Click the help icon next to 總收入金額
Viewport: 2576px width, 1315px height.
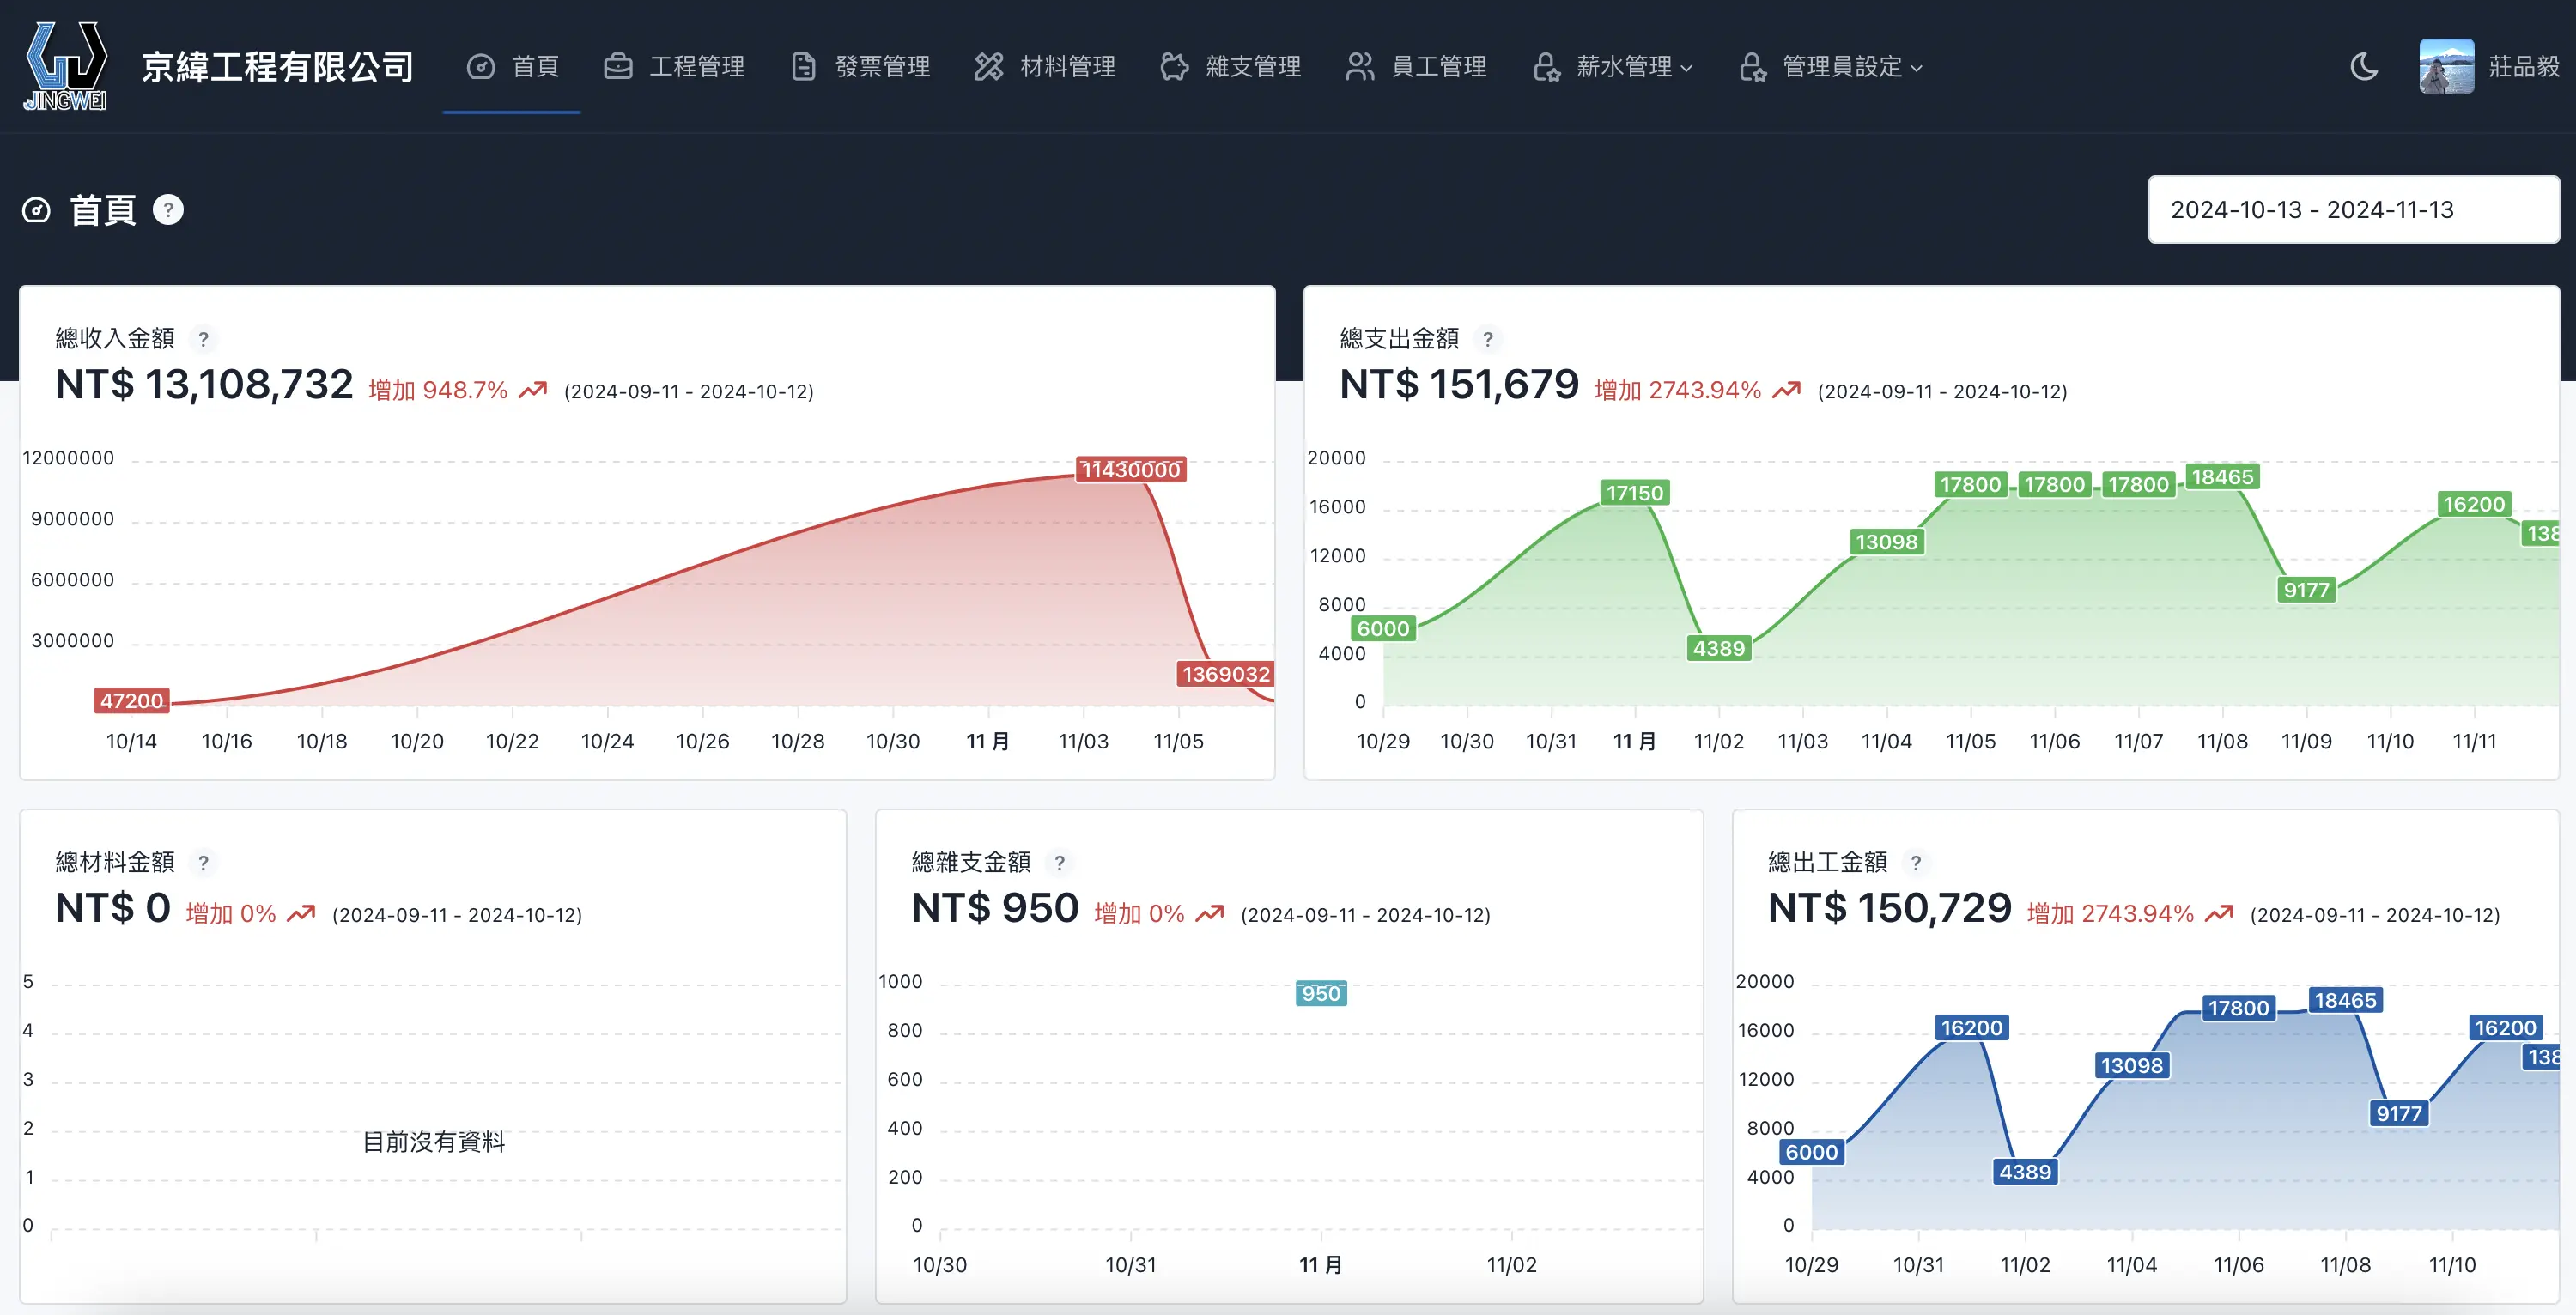click(x=205, y=339)
